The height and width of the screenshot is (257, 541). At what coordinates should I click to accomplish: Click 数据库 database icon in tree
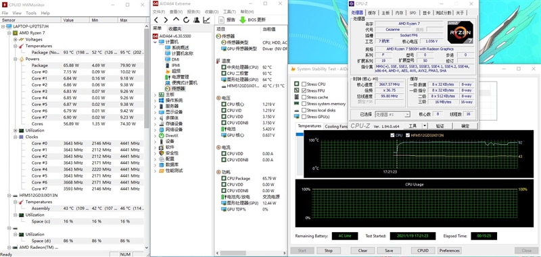[x=161, y=165]
